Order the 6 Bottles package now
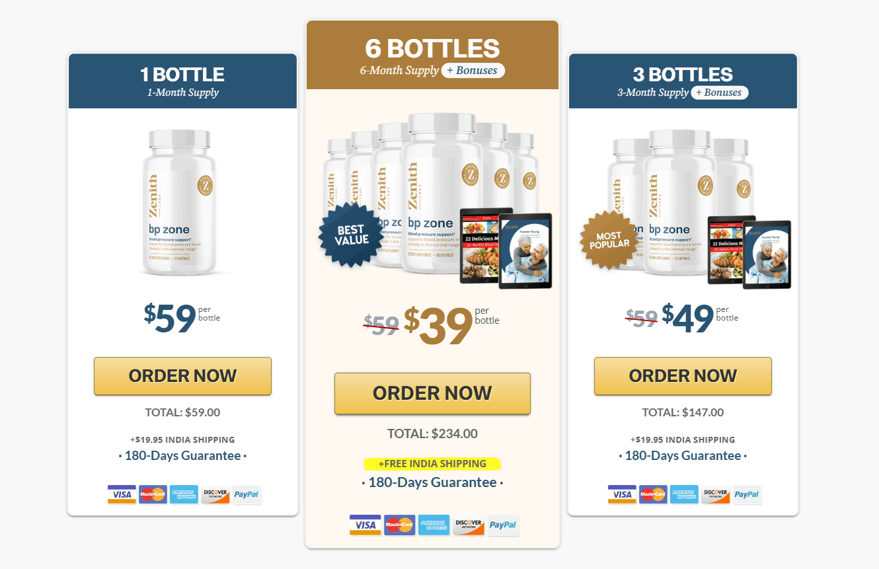 [432, 393]
